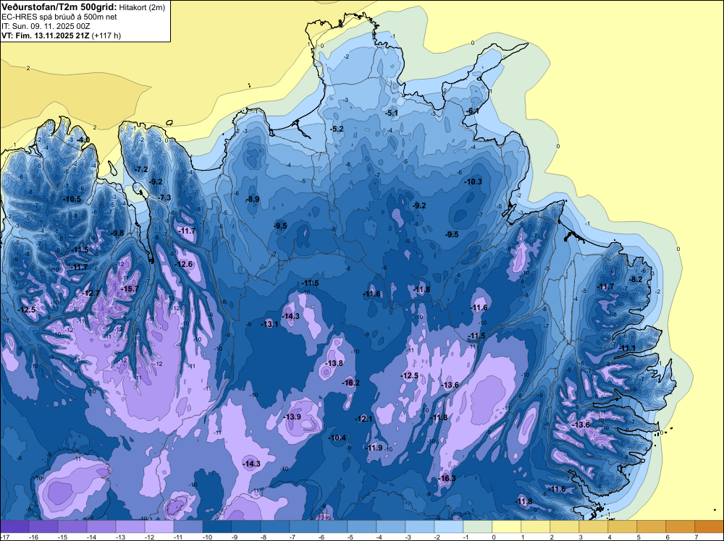Click the light blue legend swatch labeled -3
This screenshot has height=541, width=724.
[420, 527]
